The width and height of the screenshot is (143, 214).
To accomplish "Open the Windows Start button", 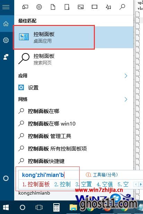I will click(6, 207).
